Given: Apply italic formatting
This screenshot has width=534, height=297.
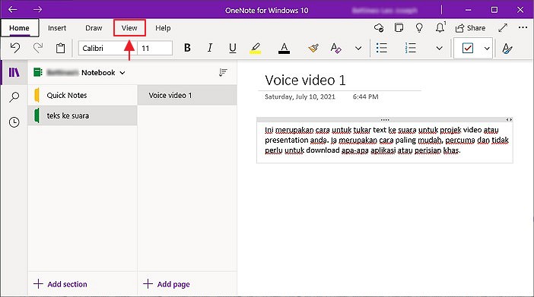Looking at the screenshot, I should click(x=210, y=48).
